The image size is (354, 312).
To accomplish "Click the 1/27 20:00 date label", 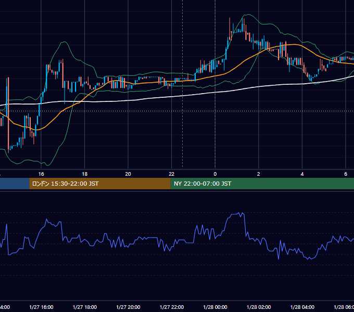I will tap(128, 307).
